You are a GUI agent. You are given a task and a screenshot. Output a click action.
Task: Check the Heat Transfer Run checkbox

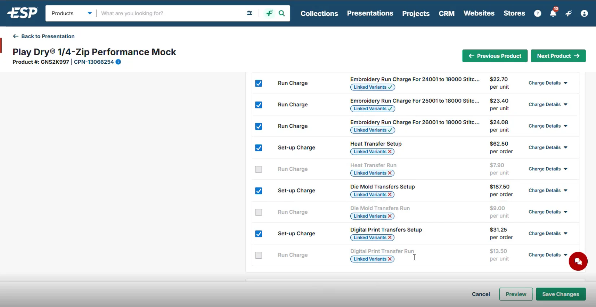coord(259,169)
